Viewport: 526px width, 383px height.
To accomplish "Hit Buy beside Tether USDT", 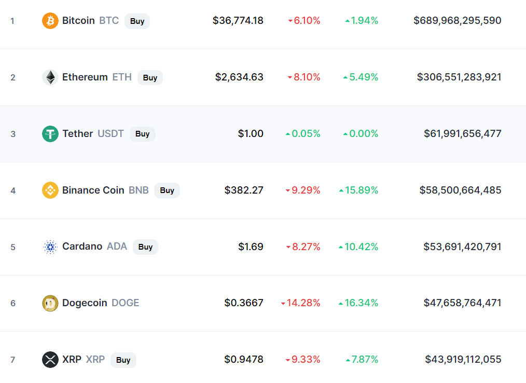I will (x=143, y=134).
